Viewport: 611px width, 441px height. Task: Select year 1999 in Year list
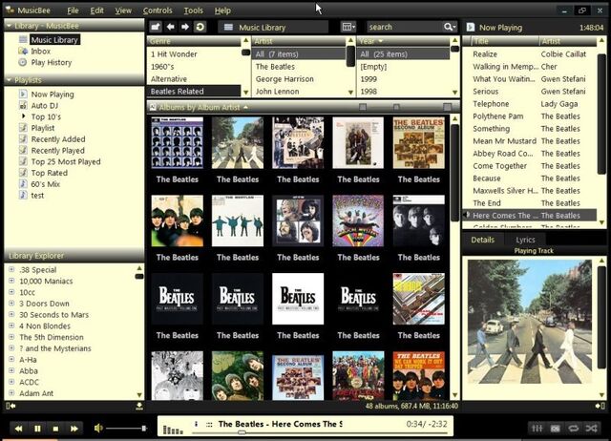[369, 79]
